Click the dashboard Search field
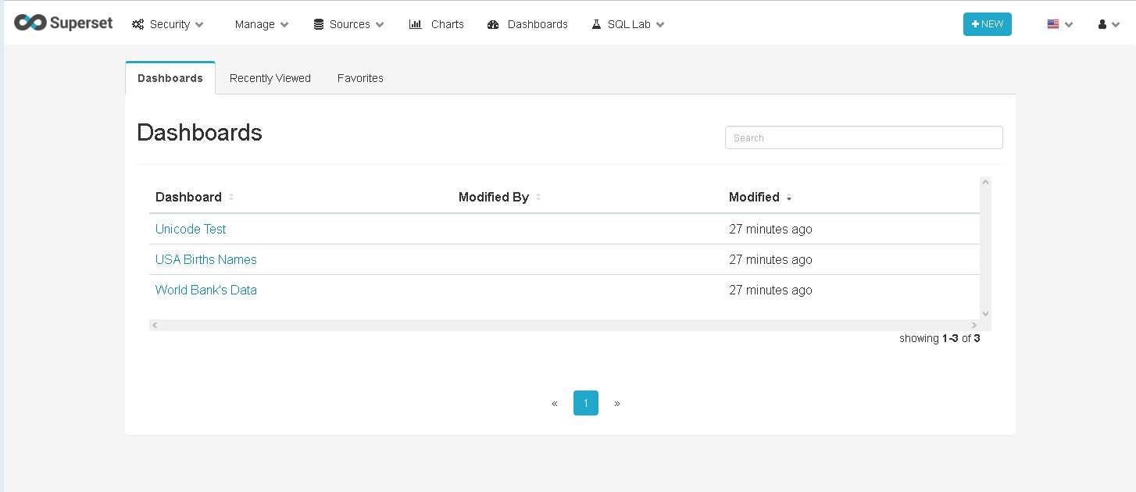The width and height of the screenshot is (1136, 492). pyautogui.click(x=864, y=137)
